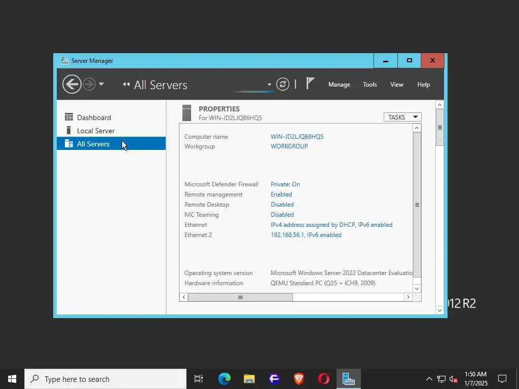Open the dropdown arrow beside the refresh icon
Screen dimensions: 519x389
[269, 85]
